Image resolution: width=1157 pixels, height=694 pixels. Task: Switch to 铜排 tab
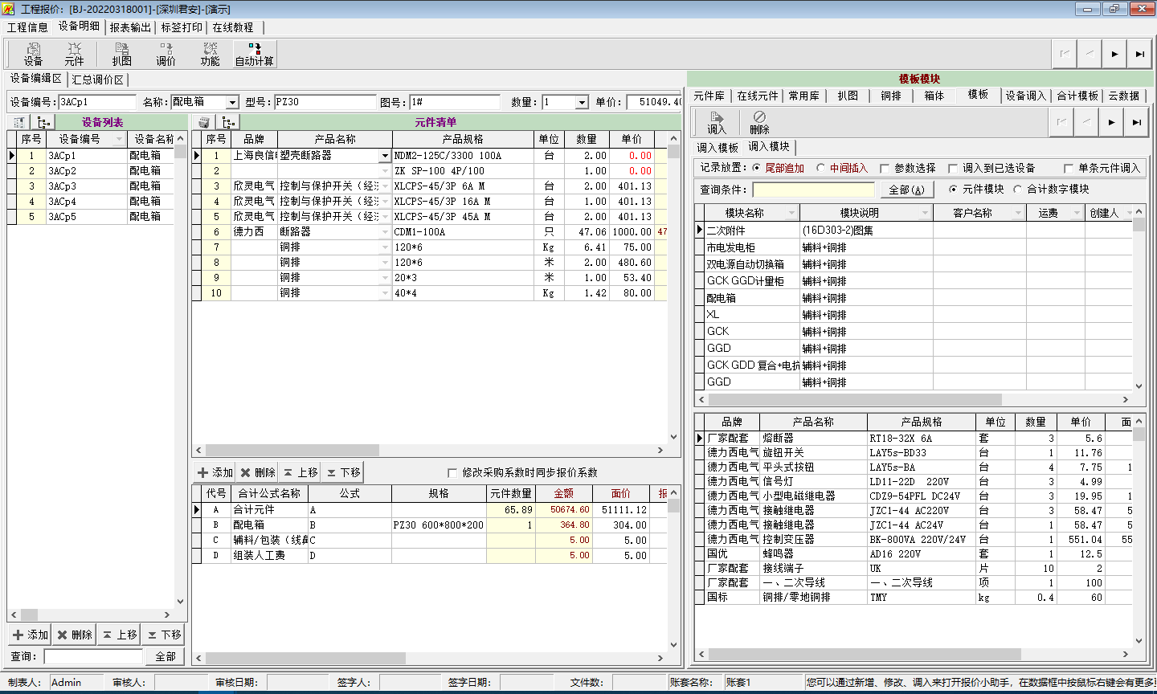click(891, 96)
